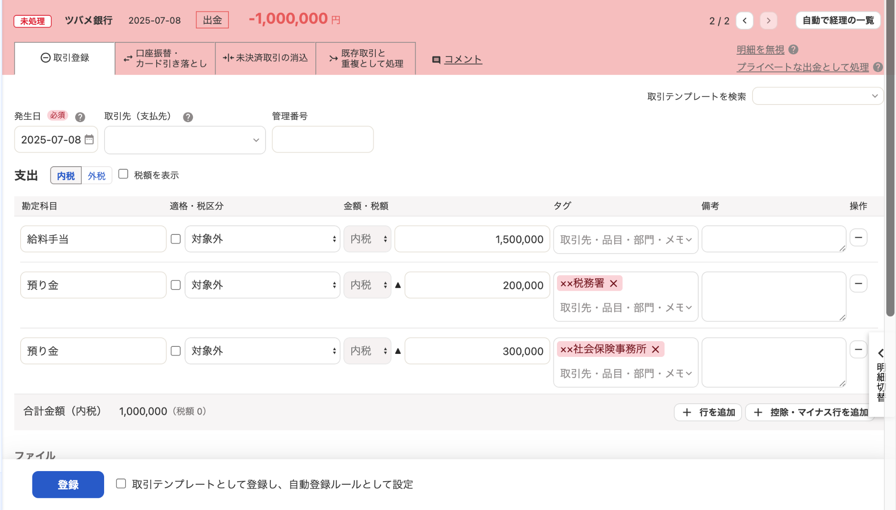Screen dimensions: 896x510
Task: Open 対象外 dropdown in 300,000 預り金 row
Action: pos(262,351)
